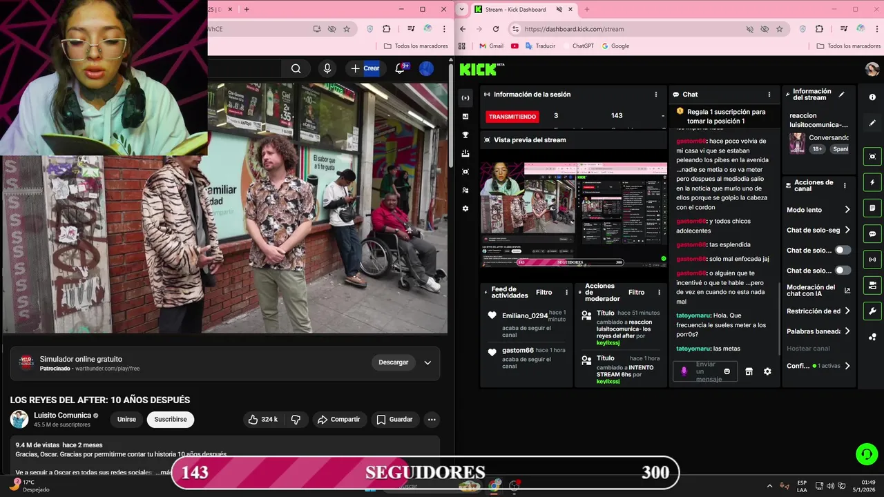This screenshot has height=497, width=884.
Task: Expand the Restricción de ed option
Action: tap(819, 311)
